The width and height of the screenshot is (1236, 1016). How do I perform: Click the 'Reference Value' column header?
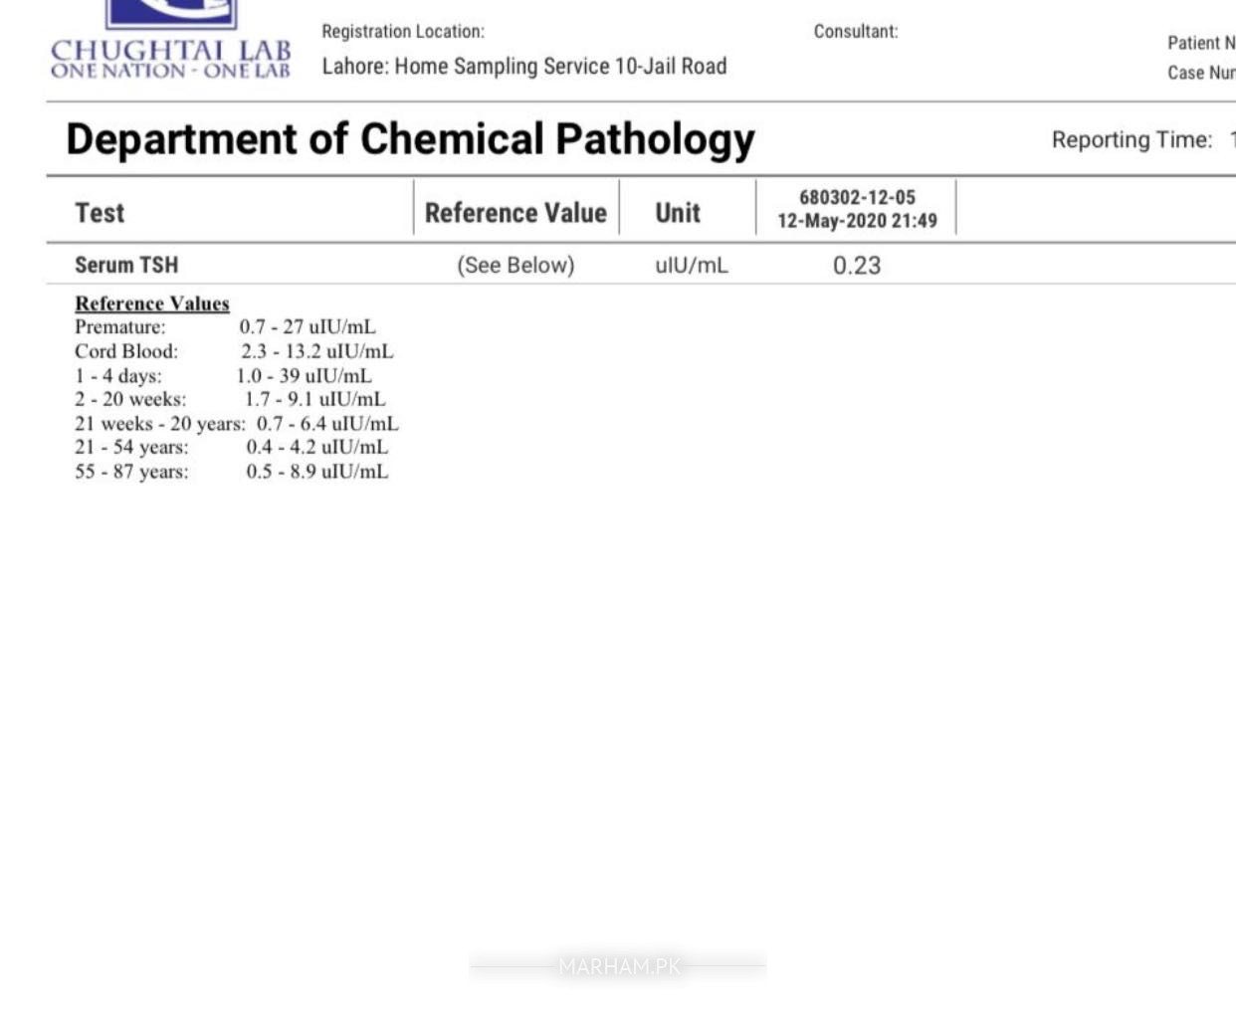point(515,213)
